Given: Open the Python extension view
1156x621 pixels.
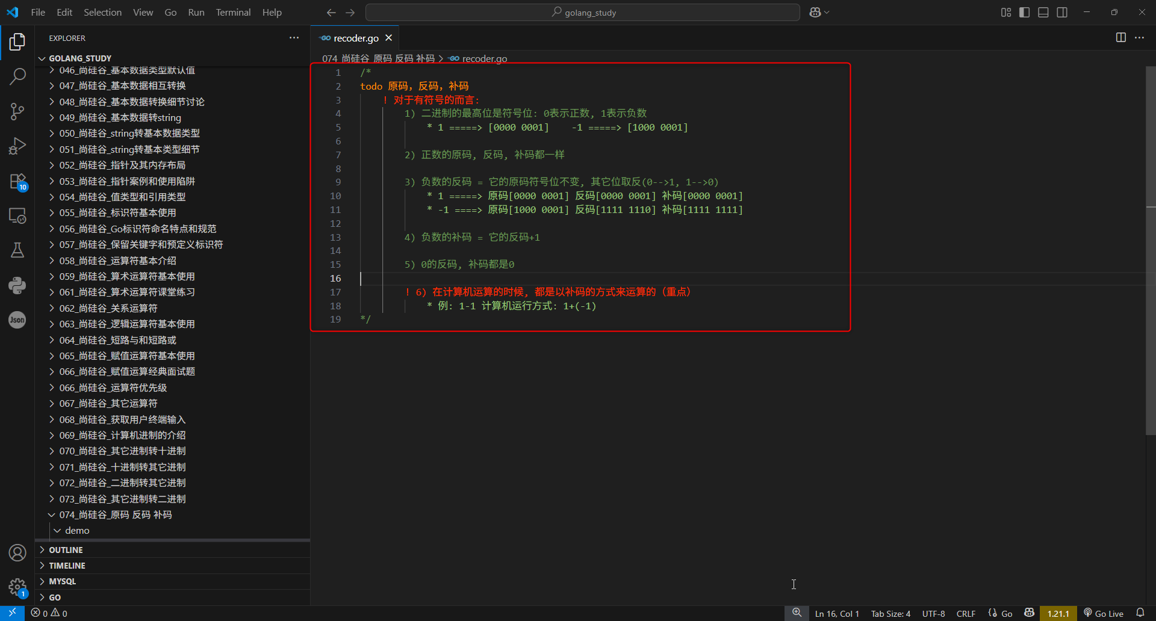Looking at the screenshot, I should point(17,285).
